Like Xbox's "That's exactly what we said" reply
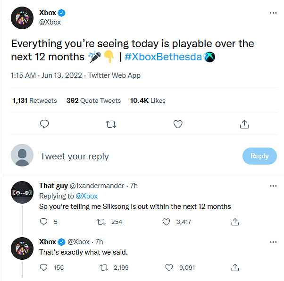This screenshot has height=281, width=284. 170,267
